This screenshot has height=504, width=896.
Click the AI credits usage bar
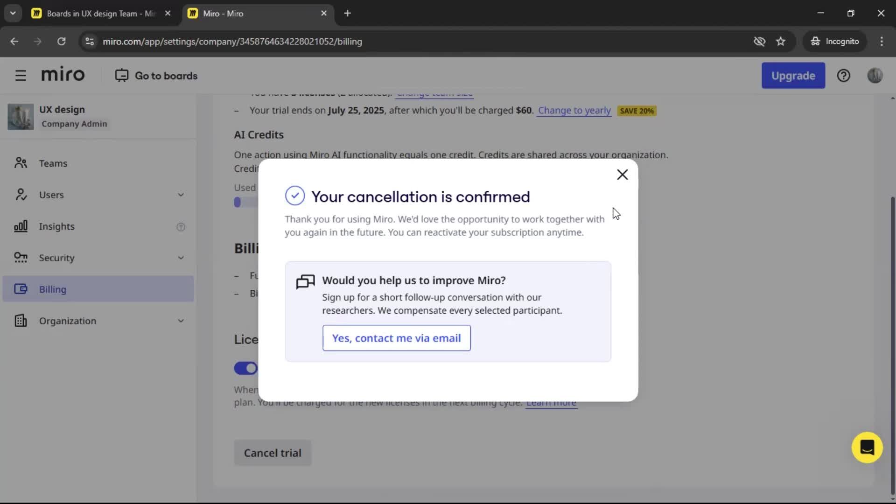pos(246,202)
